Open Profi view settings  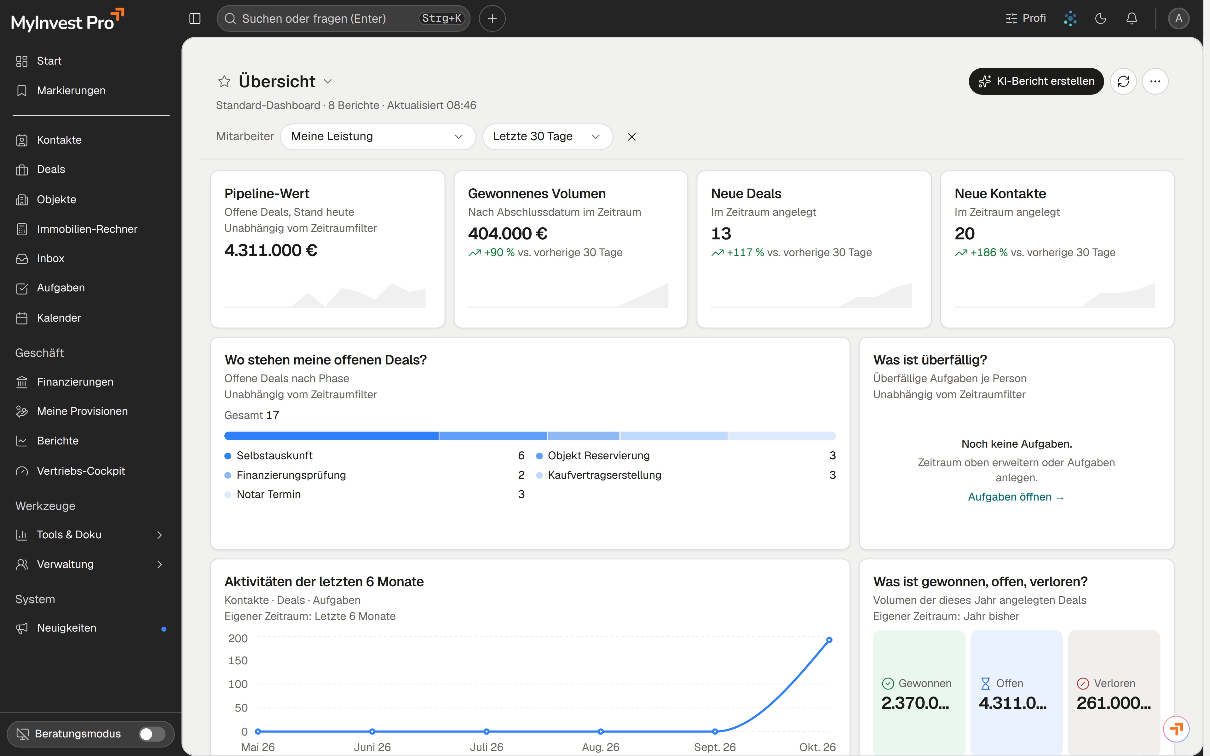(x=1026, y=19)
